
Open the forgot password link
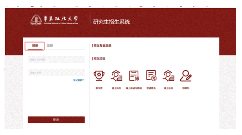point(78,80)
